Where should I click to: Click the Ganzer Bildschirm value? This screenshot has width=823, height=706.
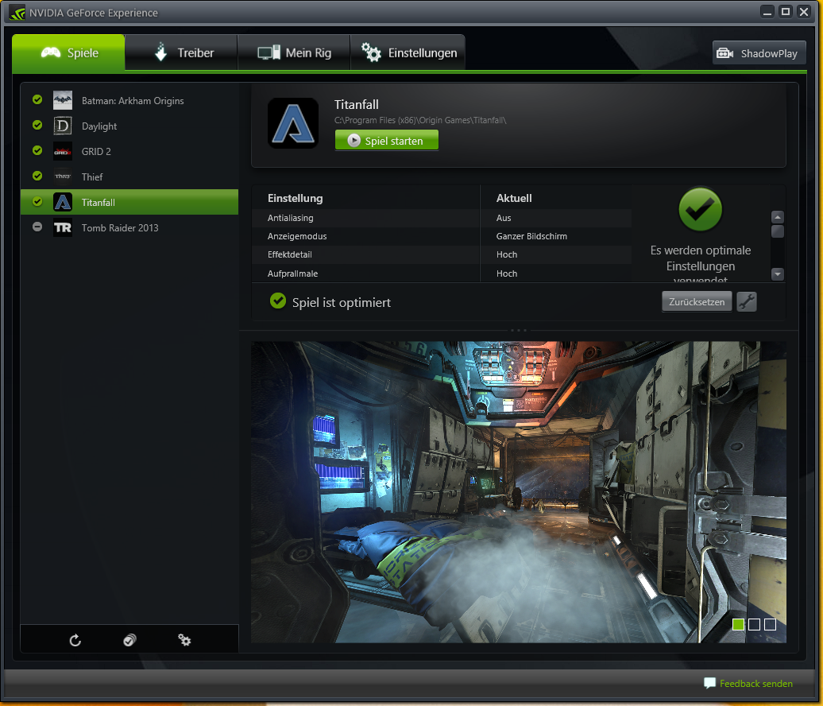pos(531,236)
